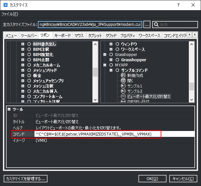The width and height of the screenshot is (201, 186).
Task: Switch to the メニュー tab
Action: (x=11, y=35)
